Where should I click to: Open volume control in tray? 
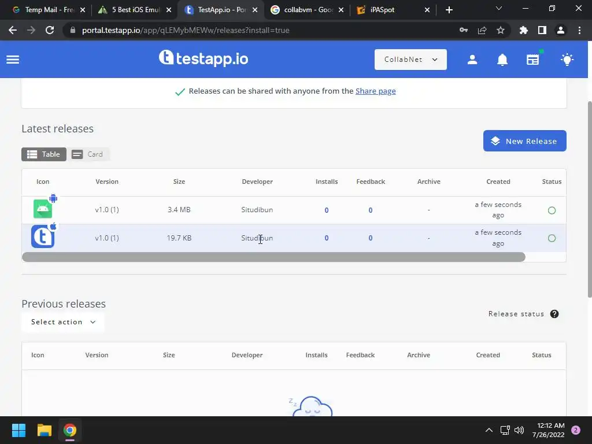pos(519,430)
